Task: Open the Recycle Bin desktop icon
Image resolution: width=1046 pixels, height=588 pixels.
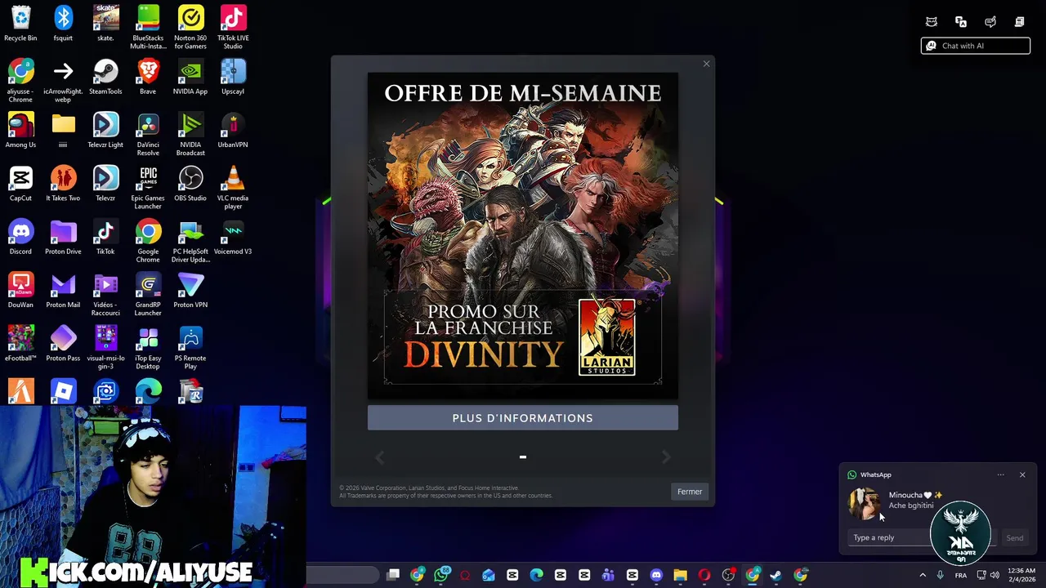Action: tap(21, 23)
